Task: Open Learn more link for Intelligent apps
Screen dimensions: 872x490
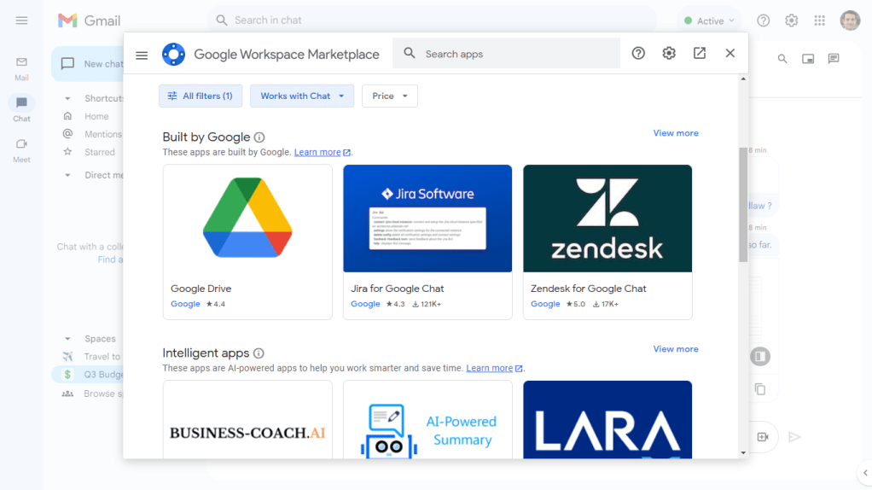Action: pos(494,368)
